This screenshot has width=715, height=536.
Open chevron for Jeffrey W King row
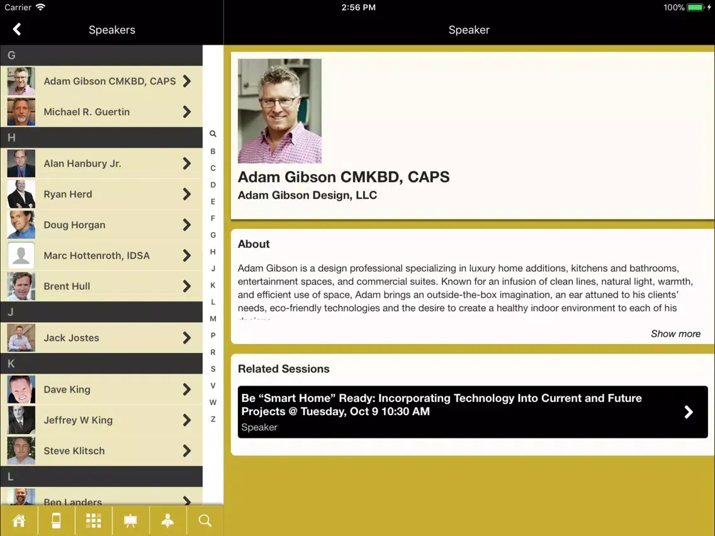[x=187, y=420]
